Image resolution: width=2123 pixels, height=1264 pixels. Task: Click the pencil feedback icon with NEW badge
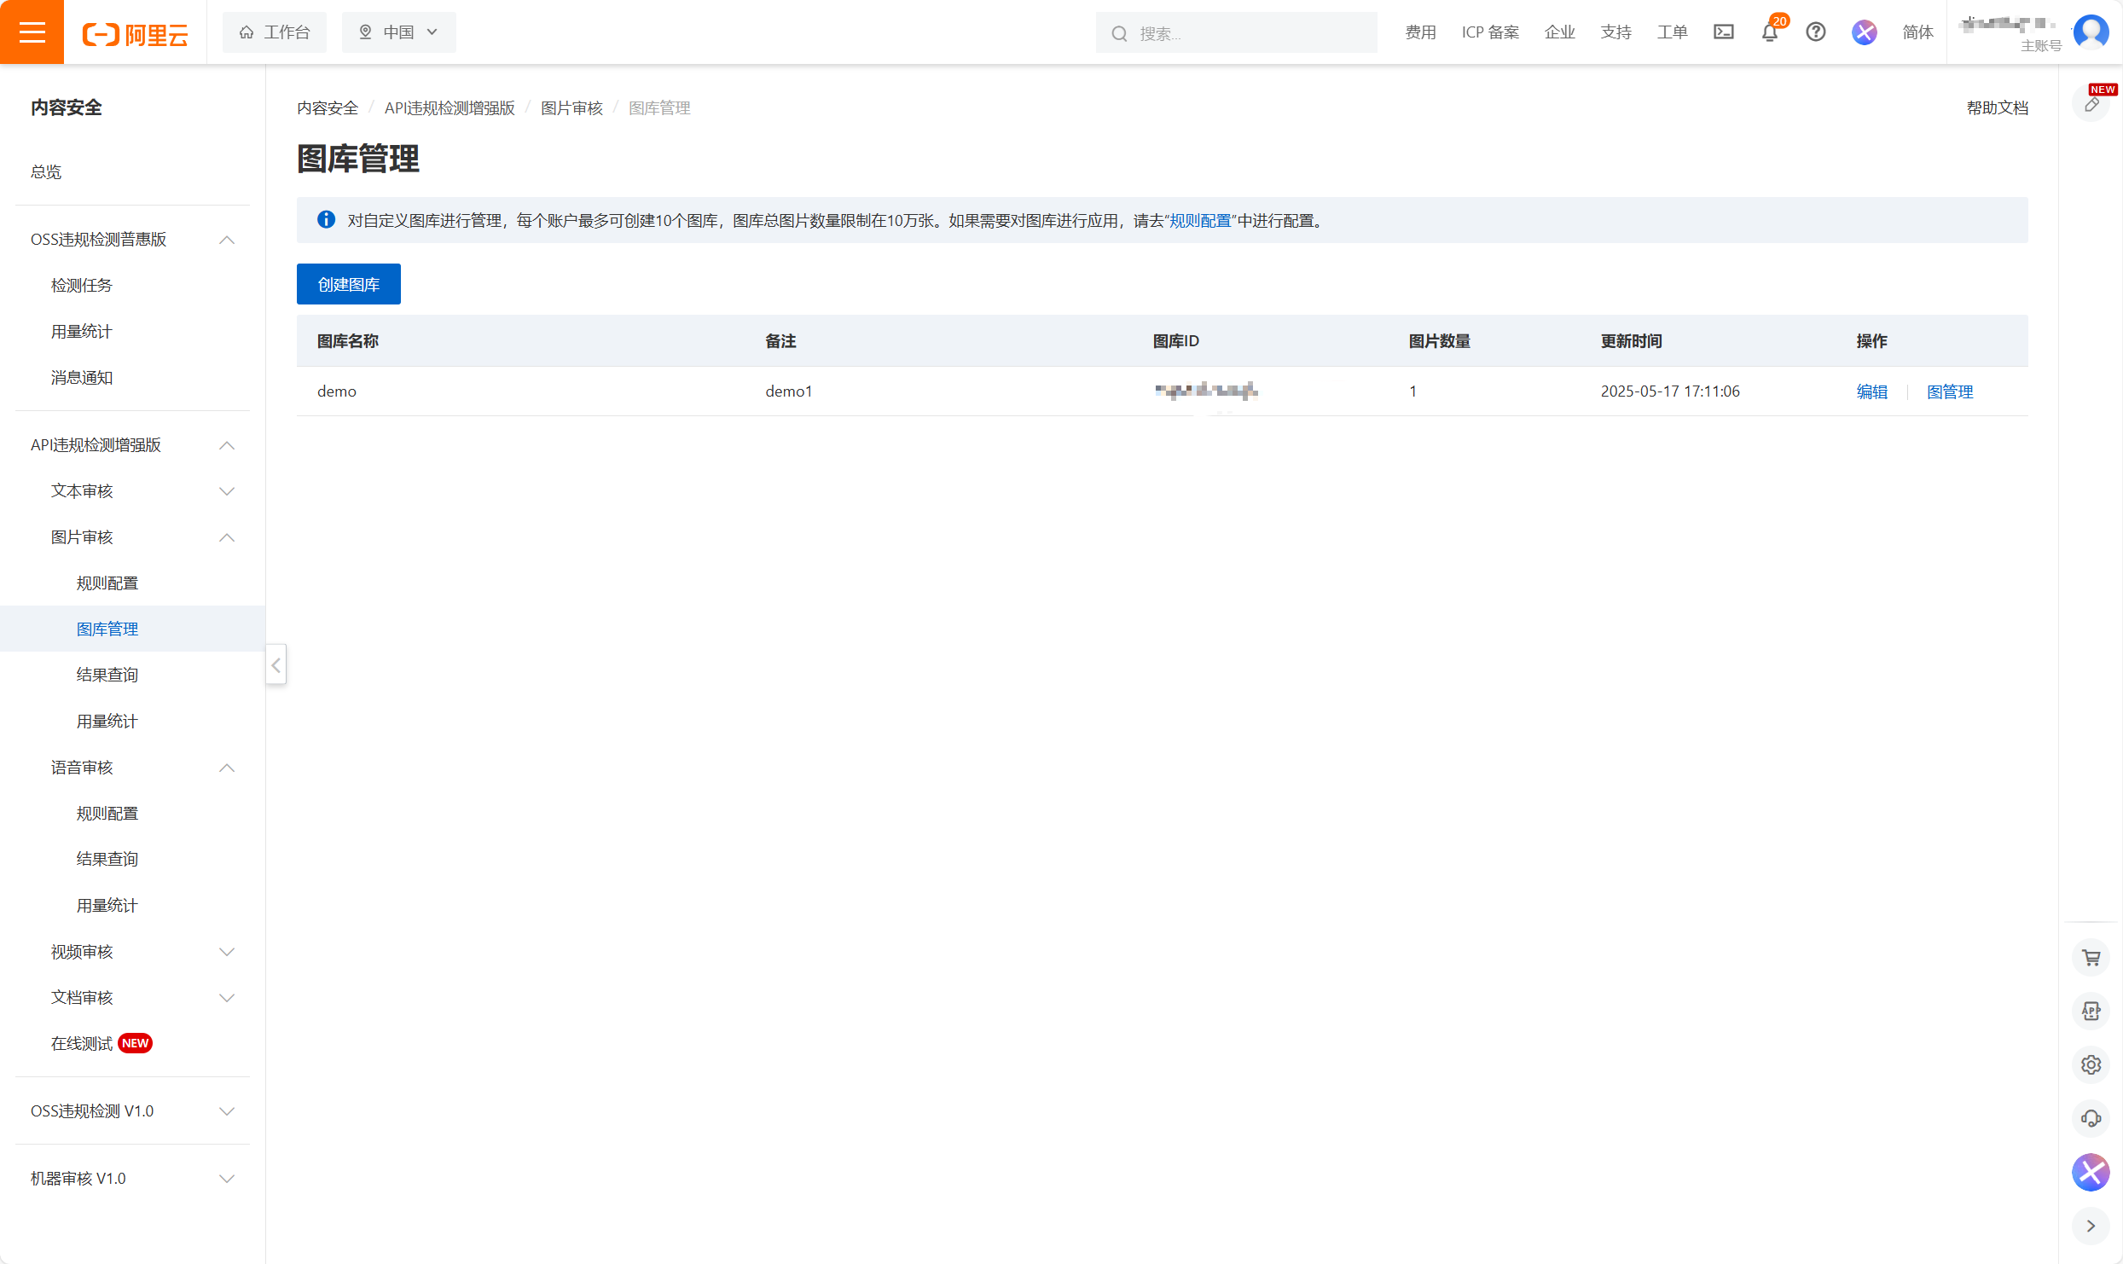click(x=2091, y=105)
